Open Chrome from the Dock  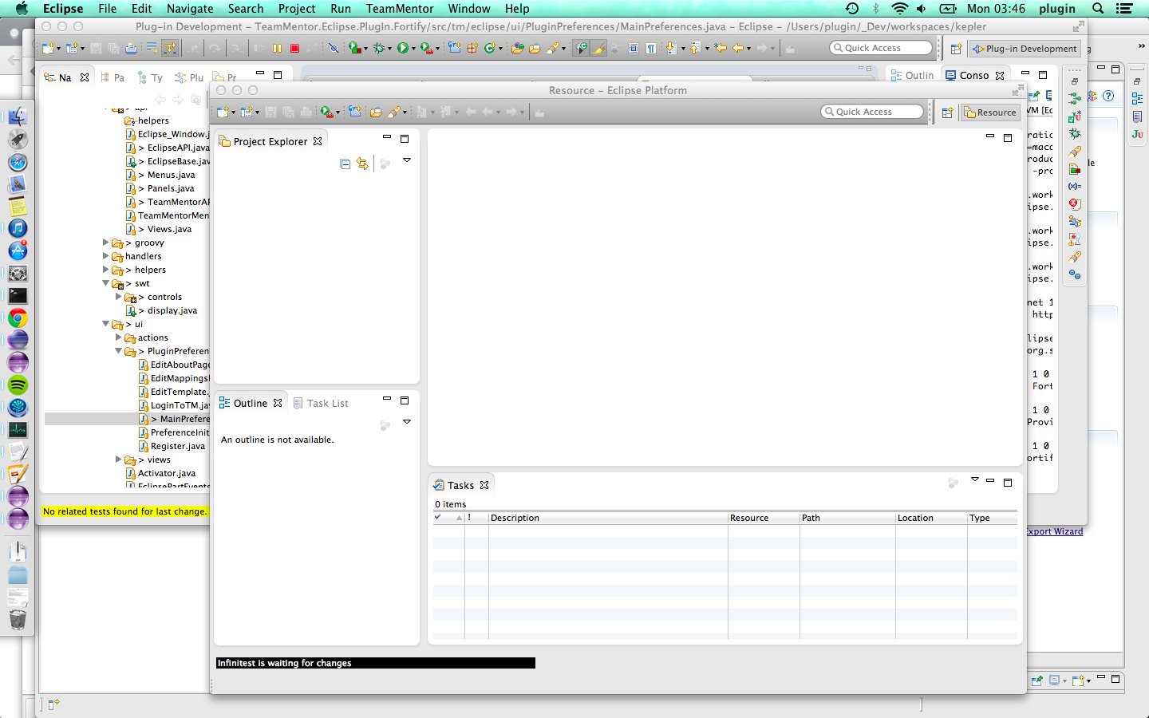point(18,318)
